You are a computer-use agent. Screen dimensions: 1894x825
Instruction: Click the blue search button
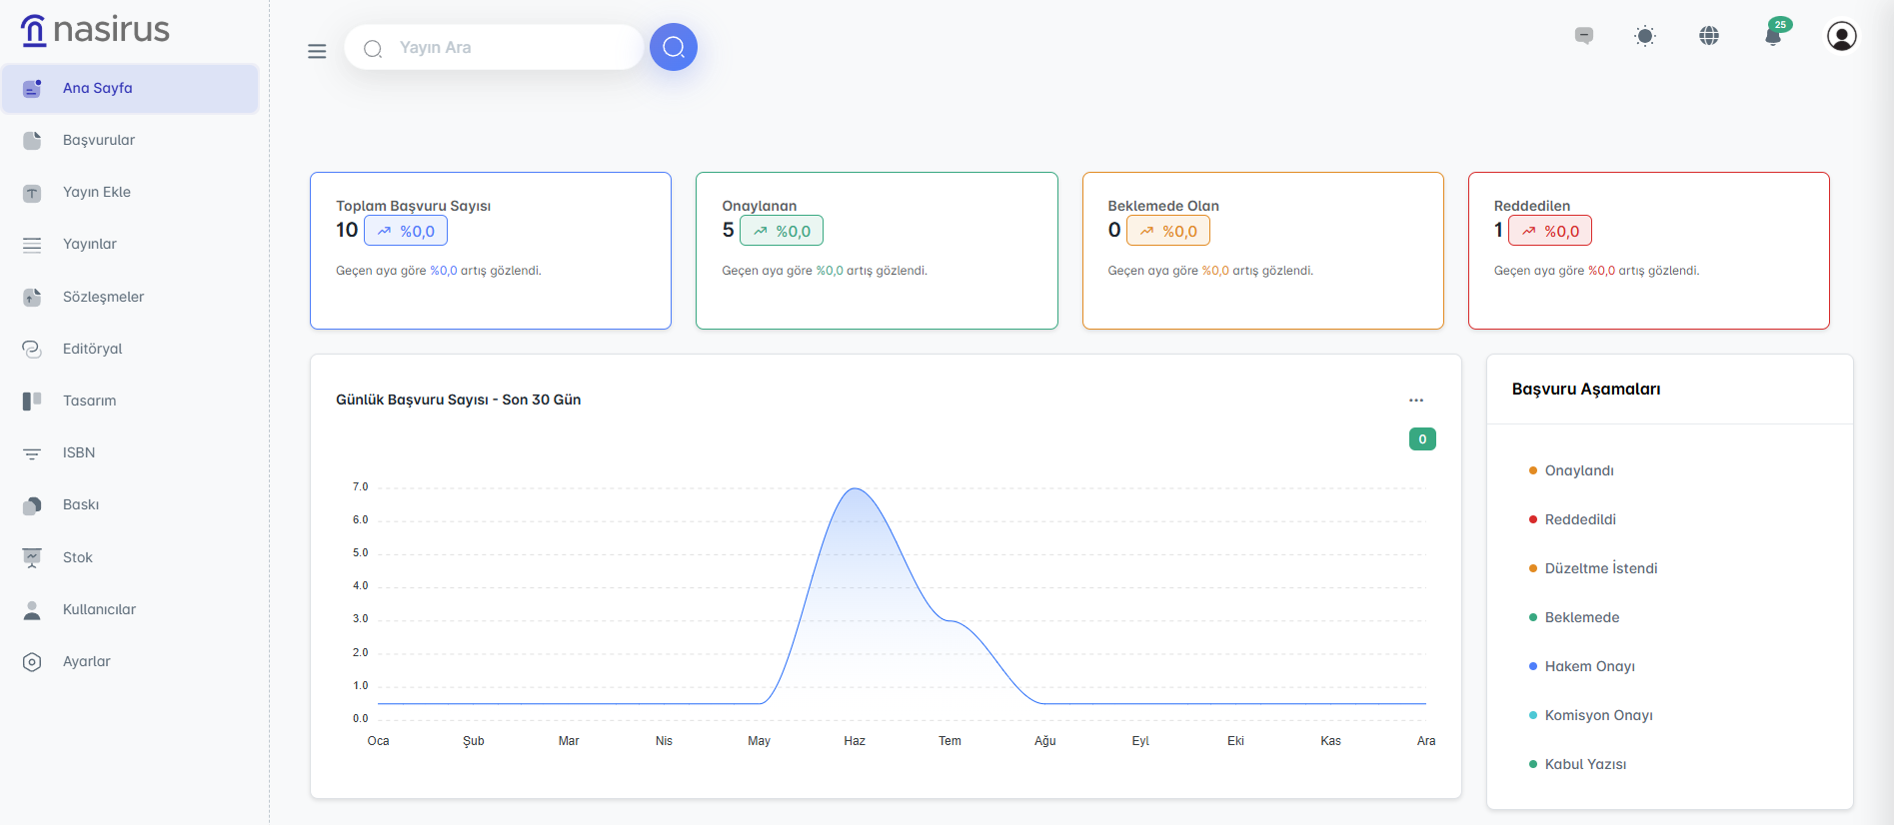674,47
